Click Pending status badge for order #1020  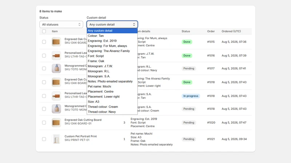click(189, 123)
